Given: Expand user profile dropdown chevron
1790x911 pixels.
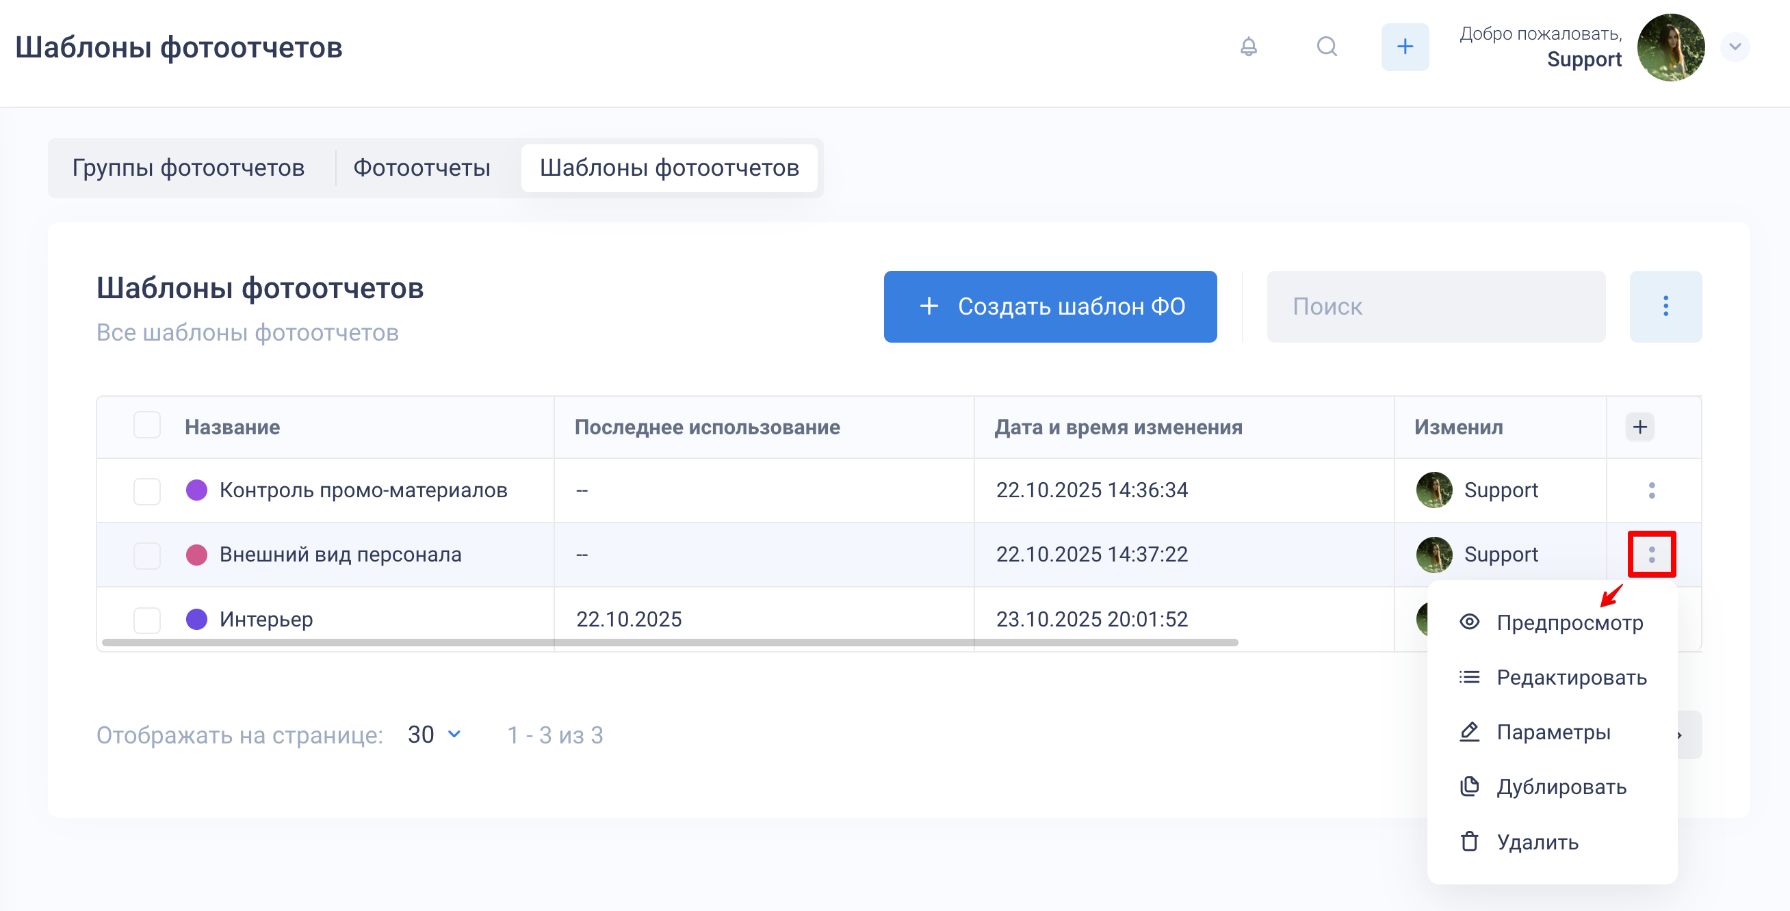Looking at the screenshot, I should tap(1735, 47).
